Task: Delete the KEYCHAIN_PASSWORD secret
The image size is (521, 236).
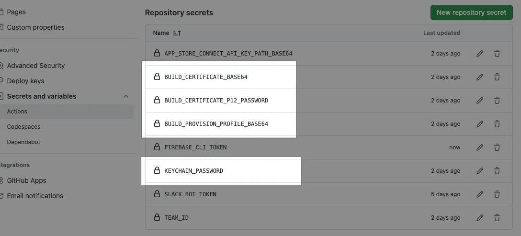Action: pyautogui.click(x=497, y=171)
